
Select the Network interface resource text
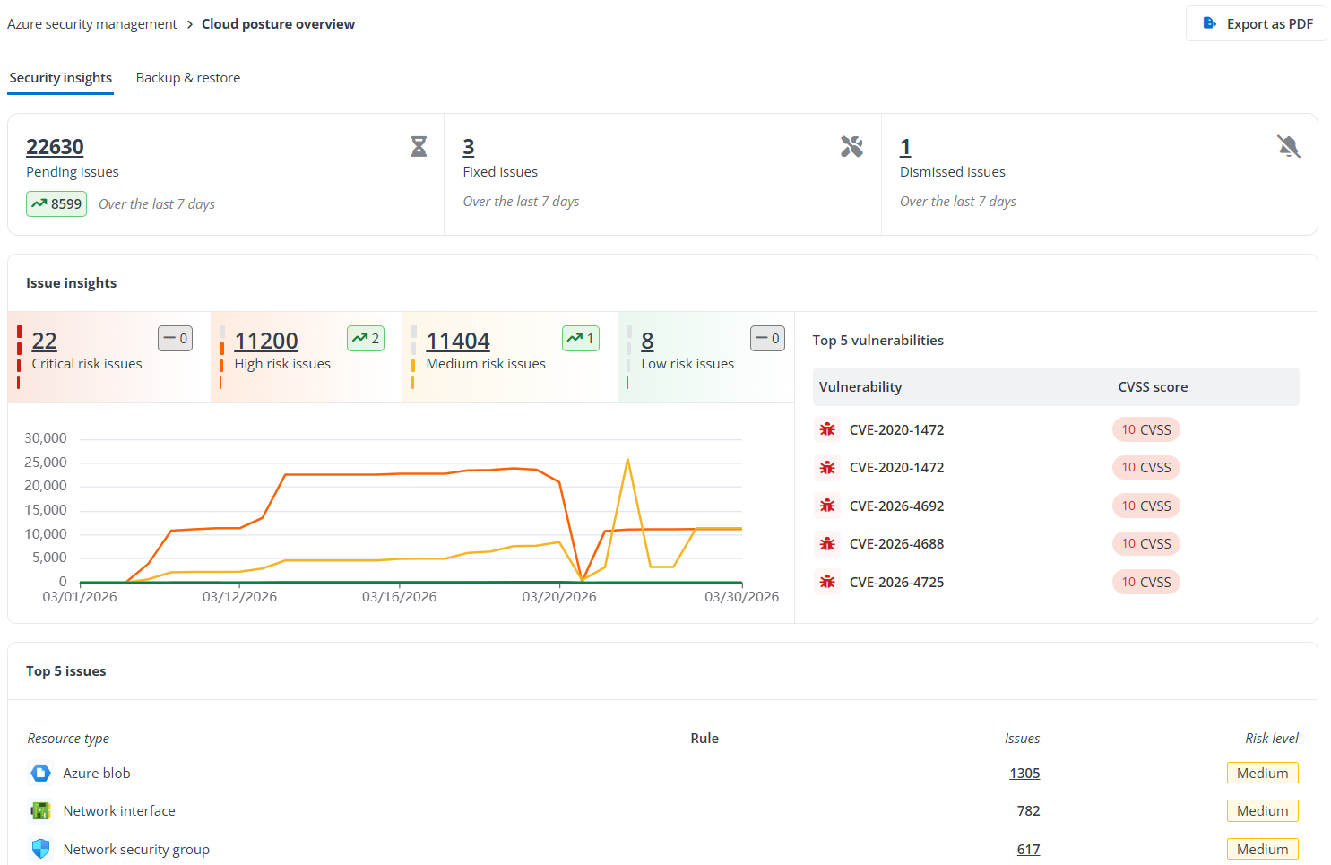pos(119,811)
